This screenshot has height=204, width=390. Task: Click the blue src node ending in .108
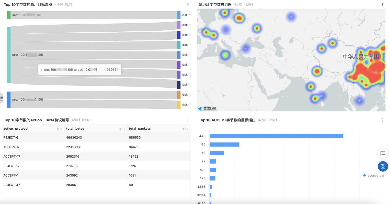click(x=9, y=100)
